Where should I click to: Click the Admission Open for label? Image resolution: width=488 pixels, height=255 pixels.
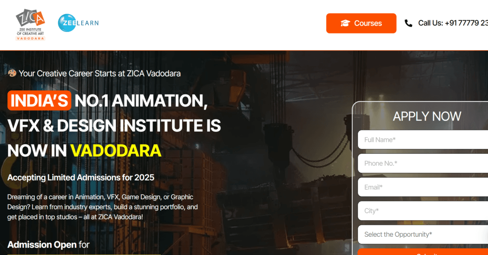(x=48, y=244)
